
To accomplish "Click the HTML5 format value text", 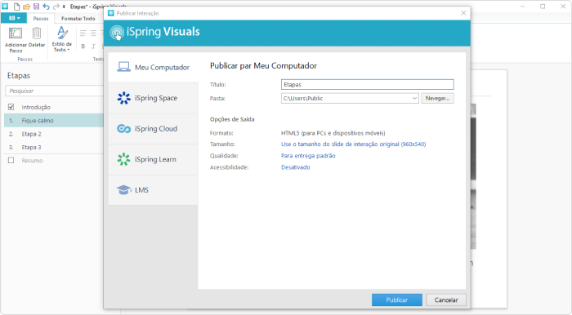I will (x=333, y=133).
